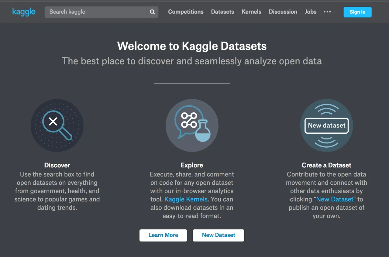
Task: Click the New Dataset white button
Action: pyautogui.click(x=219, y=235)
